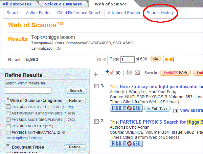Go to previous results page arrow

[x=104, y=59]
